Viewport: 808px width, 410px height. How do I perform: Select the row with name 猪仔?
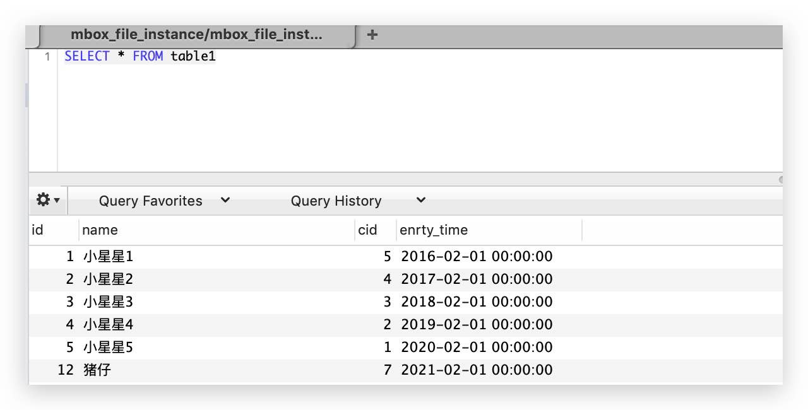click(x=405, y=370)
